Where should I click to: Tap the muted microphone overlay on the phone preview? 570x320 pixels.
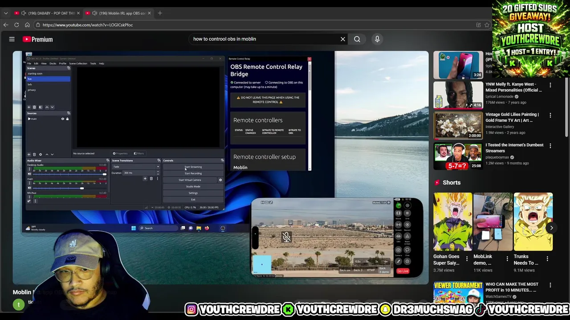[x=286, y=237]
